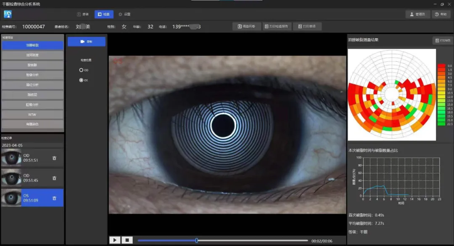Play the eye examination video
Screen dimensions: 454x246
[115, 240]
